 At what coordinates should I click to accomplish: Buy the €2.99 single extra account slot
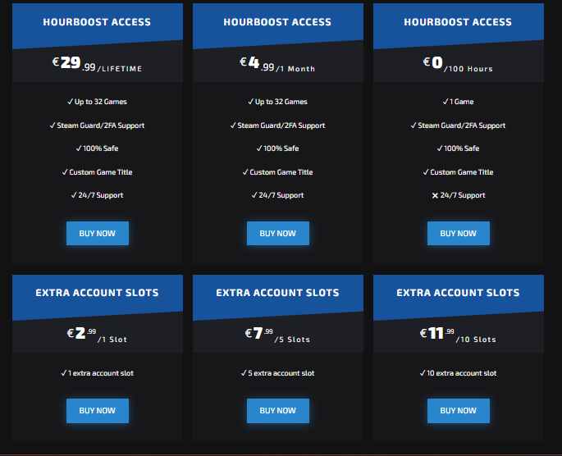click(x=97, y=411)
